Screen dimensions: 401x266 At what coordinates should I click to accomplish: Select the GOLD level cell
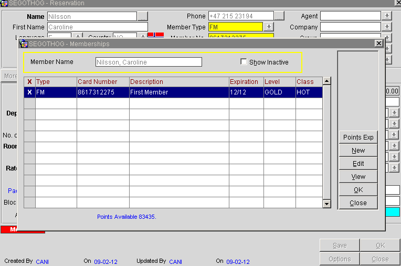click(x=280, y=92)
